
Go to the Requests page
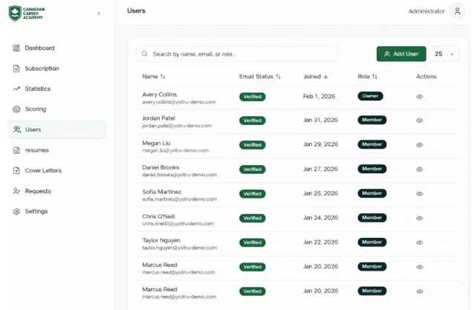click(37, 191)
